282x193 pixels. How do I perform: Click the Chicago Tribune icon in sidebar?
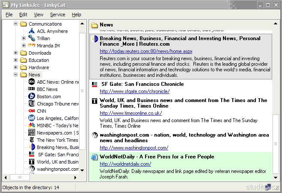click(x=32, y=104)
